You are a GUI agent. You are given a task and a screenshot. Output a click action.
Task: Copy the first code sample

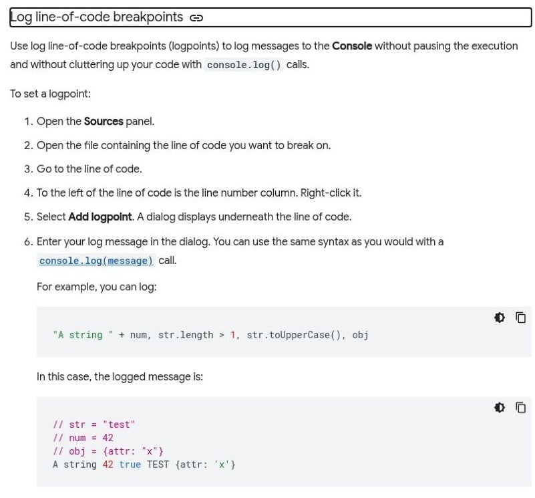[521, 318]
